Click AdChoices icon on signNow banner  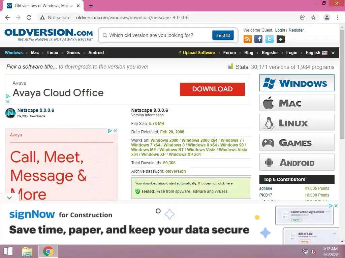(331, 206)
